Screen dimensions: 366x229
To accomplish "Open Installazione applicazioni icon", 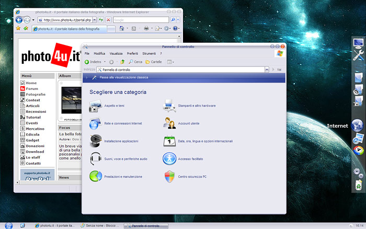I will (x=95, y=141).
